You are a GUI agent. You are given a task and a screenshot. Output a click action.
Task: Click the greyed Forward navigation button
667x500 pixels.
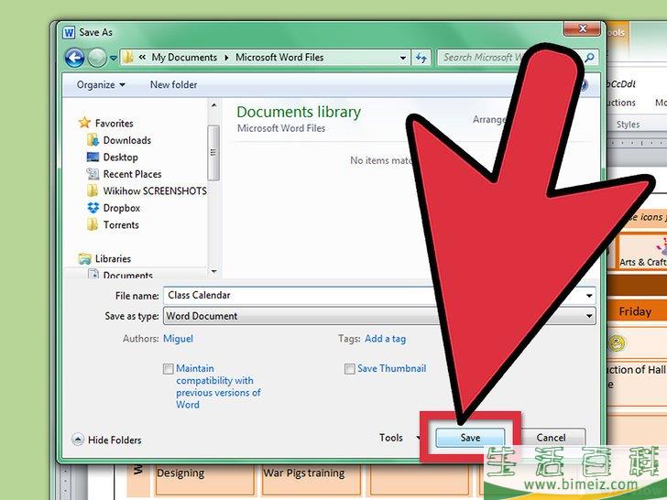[97, 58]
